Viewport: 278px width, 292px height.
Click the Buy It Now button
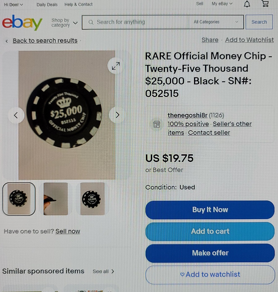pyautogui.click(x=210, y=210)
